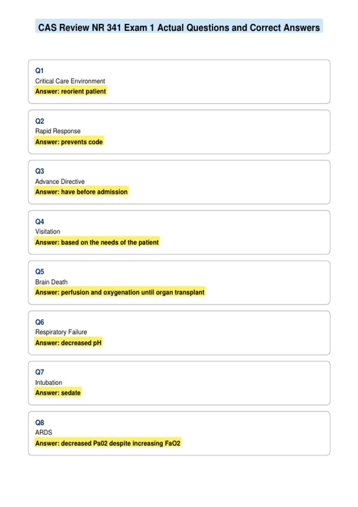The height and width of the screenshot is (507, 358).
Task: Click the ARDS topic text
Action: pyautogui.click(x=44, y=432)
